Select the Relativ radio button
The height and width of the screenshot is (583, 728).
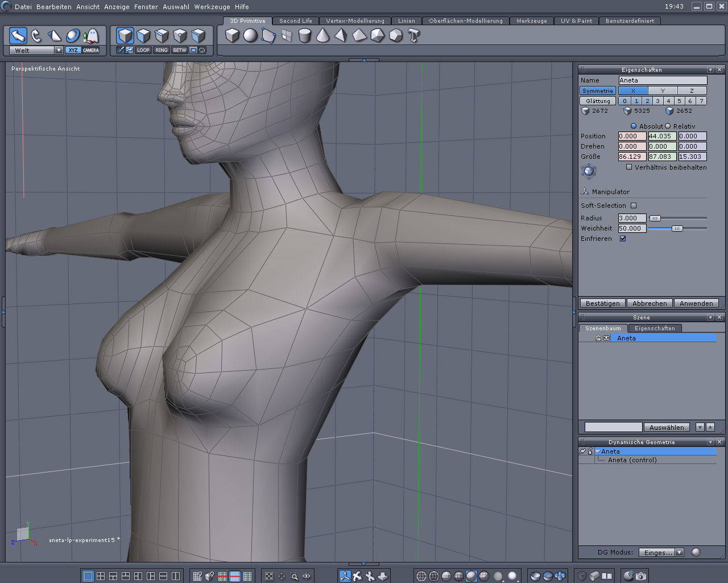pos(668,126)
